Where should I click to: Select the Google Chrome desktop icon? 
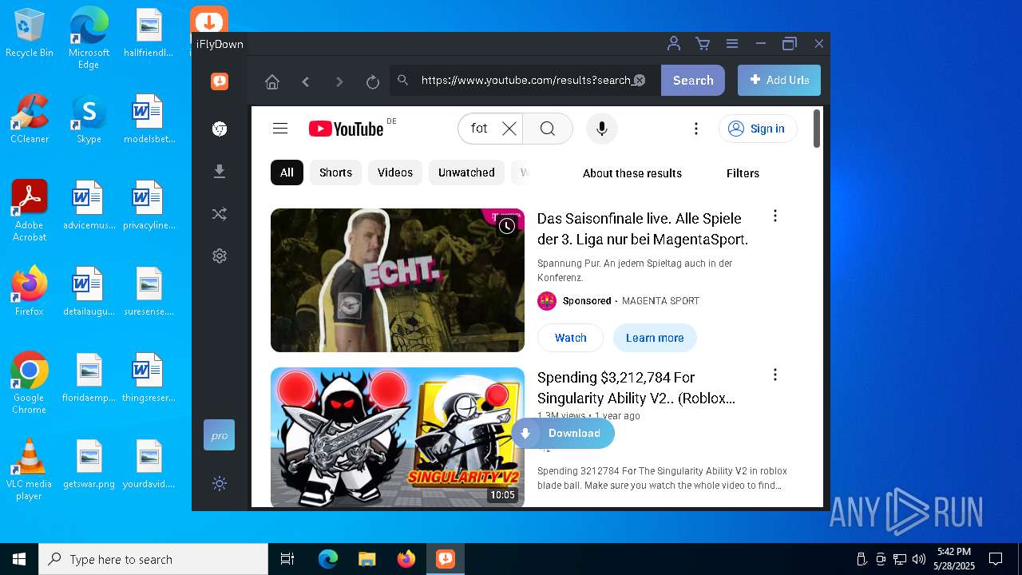coord(29,383)
